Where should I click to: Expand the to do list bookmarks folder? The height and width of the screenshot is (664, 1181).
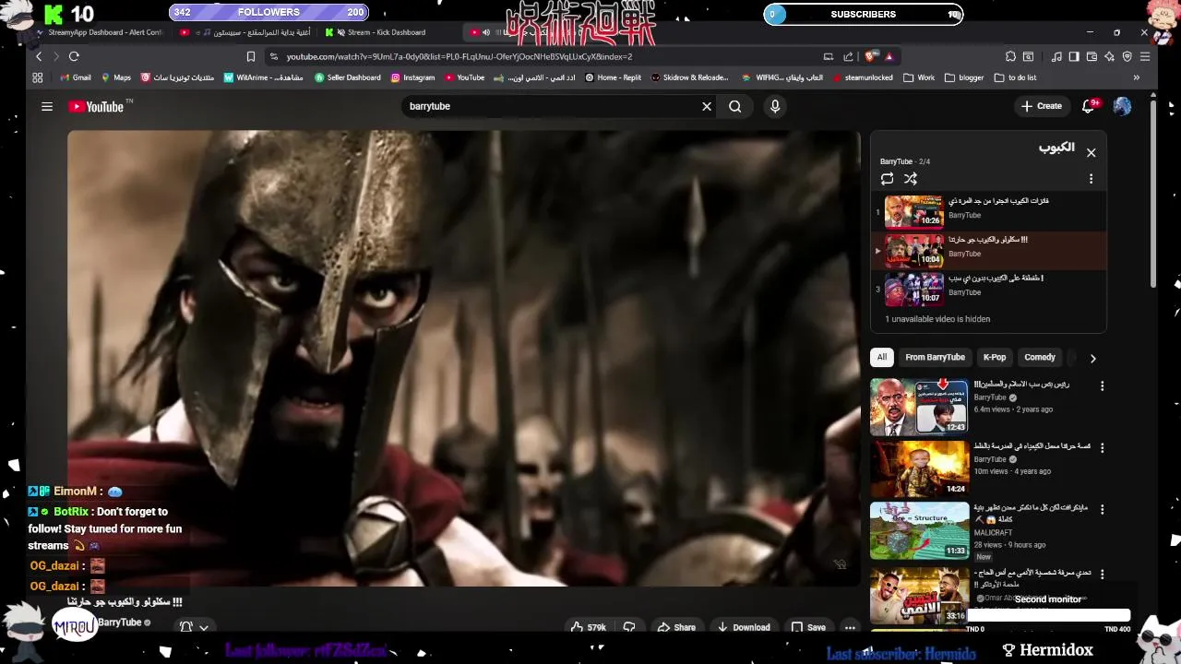[1015, 77]
